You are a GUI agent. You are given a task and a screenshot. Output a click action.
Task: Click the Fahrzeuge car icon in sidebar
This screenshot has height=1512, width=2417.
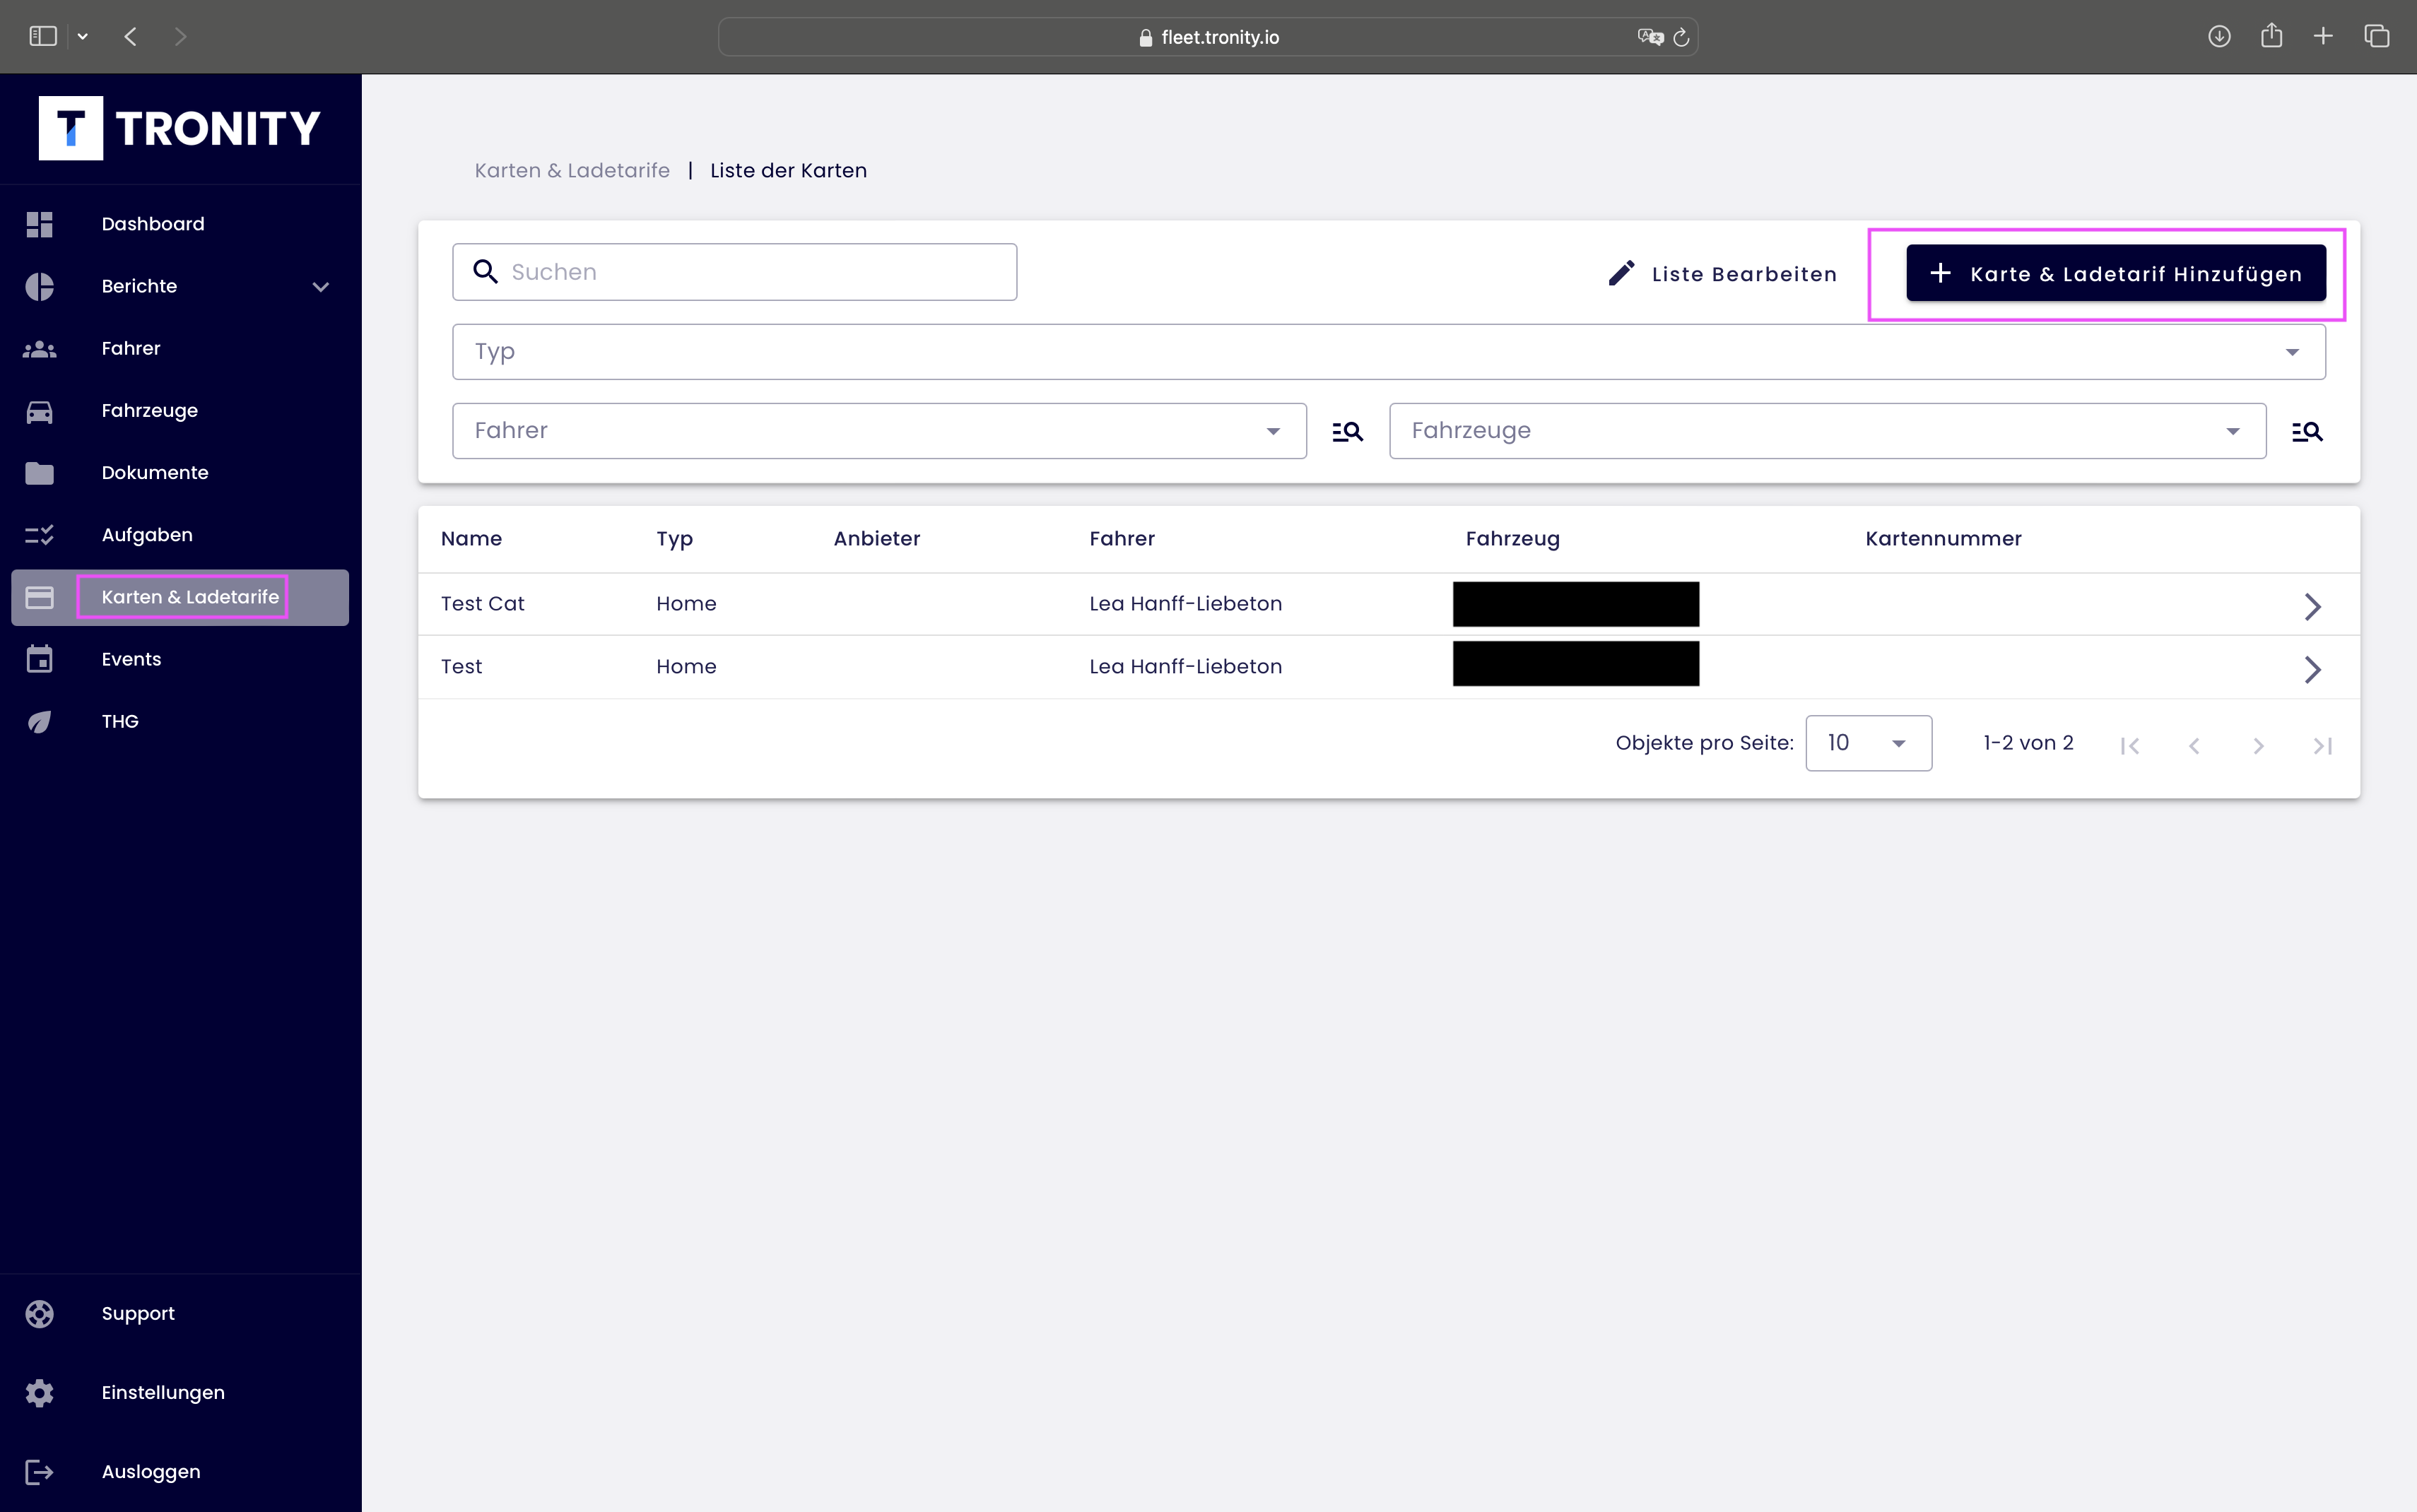pyautogui.click(x=39, y=411)
